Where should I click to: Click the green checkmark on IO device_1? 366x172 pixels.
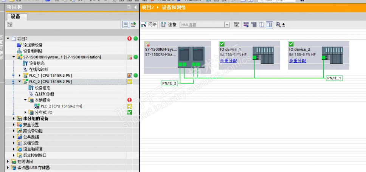pos(222,44)
